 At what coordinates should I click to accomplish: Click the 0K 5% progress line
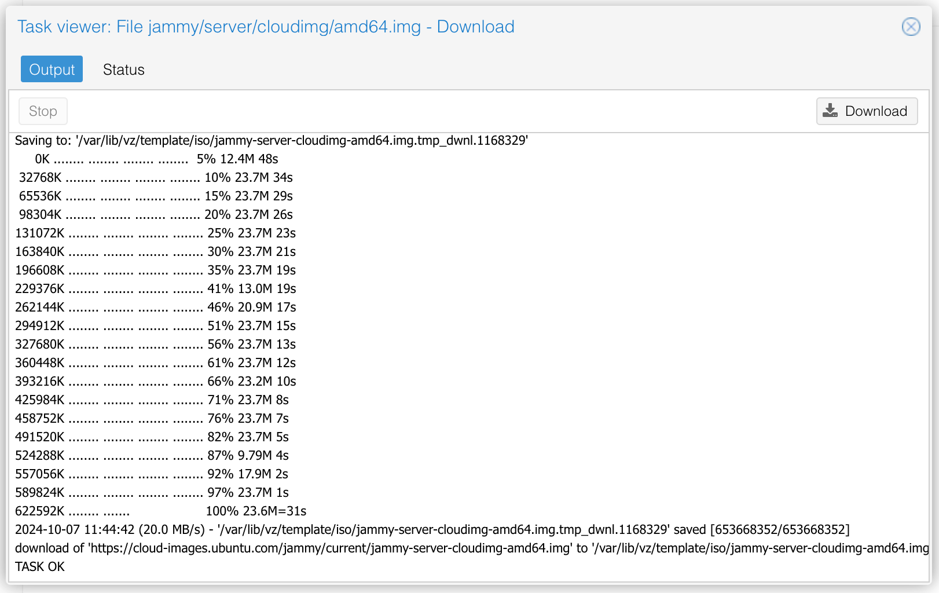point(156,159)
